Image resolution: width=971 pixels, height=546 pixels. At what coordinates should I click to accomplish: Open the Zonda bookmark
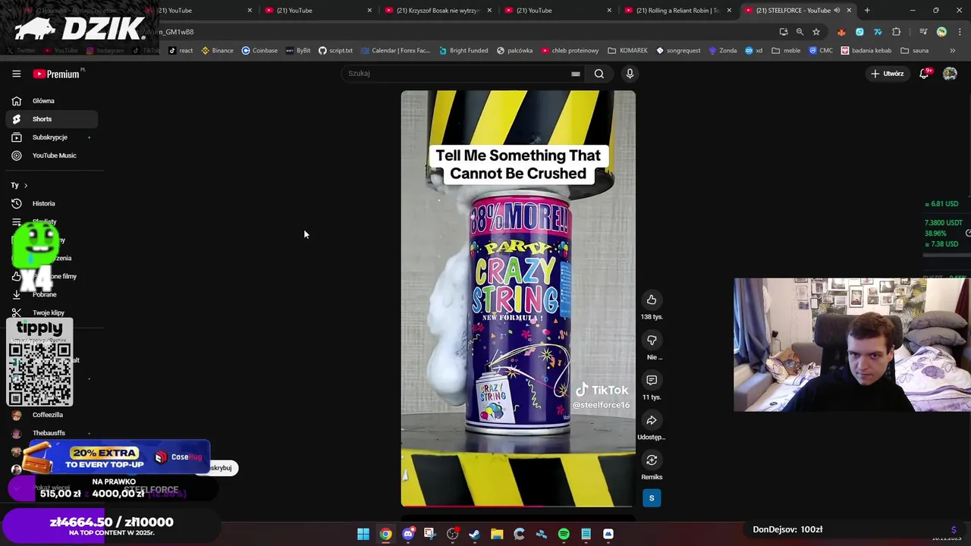(723, 51)
